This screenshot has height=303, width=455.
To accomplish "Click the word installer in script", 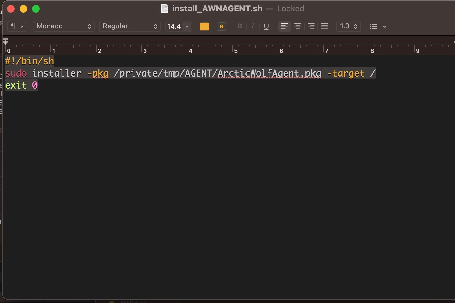I will (x=57, y=73).
